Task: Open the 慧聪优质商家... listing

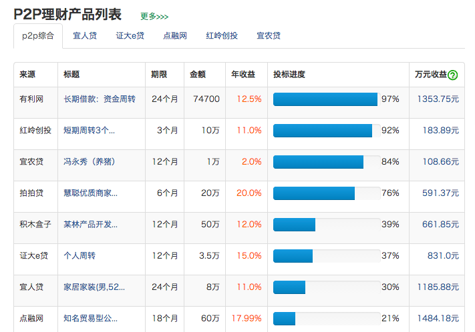Action: point(90,193)
